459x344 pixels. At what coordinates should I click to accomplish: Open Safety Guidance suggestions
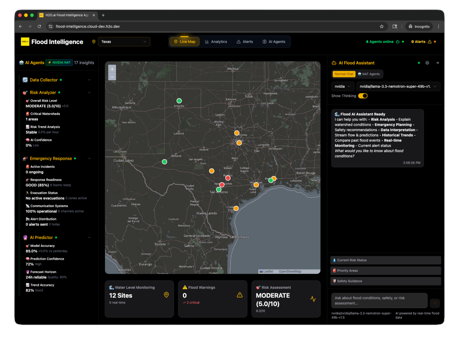[385, 281]
